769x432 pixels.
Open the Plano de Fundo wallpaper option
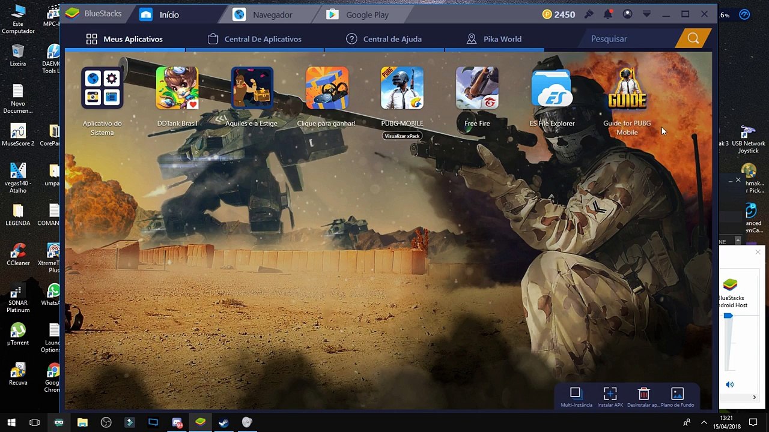tap(677, 396)
